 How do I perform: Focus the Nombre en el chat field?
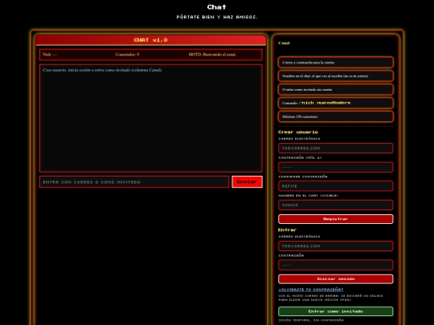coord(335,205)
